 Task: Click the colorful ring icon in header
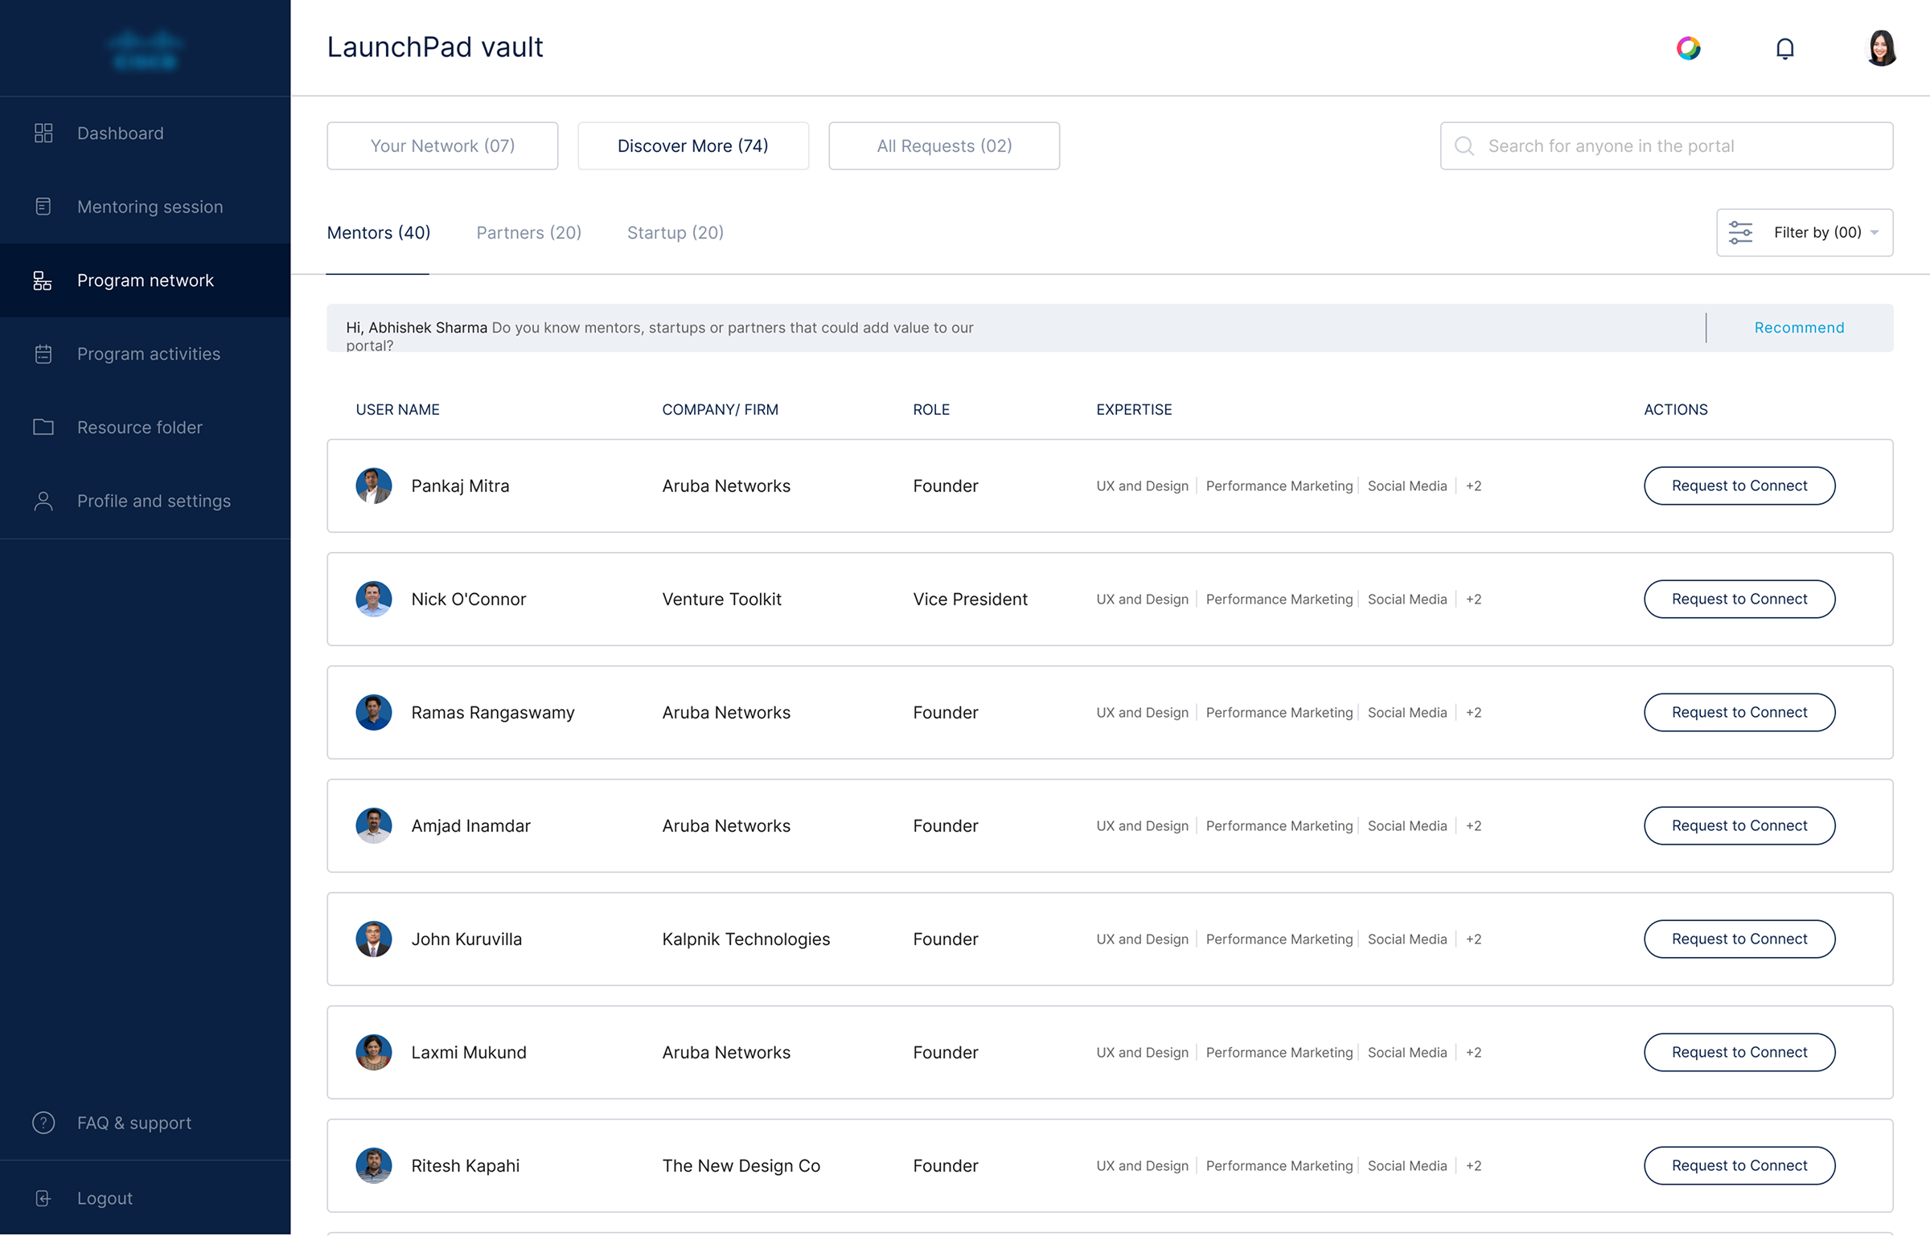tap(1689, 48)
